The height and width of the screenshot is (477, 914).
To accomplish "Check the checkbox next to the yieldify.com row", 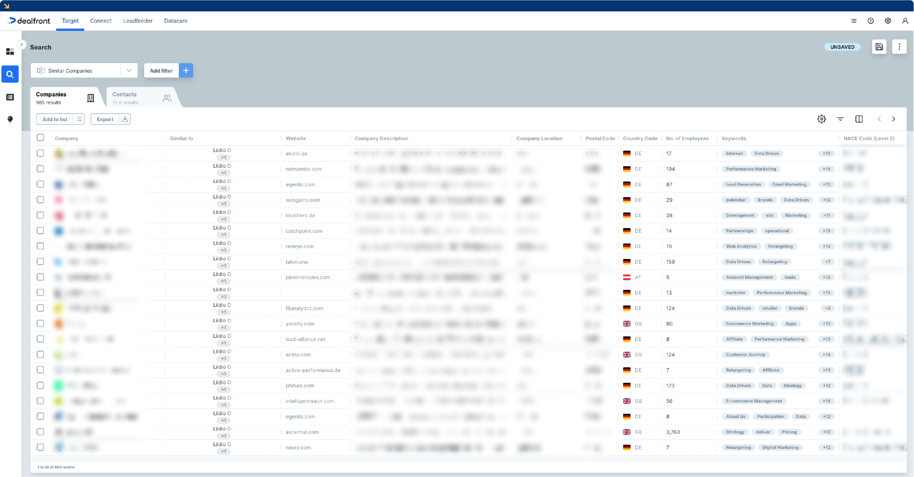I will pos(40,324).
